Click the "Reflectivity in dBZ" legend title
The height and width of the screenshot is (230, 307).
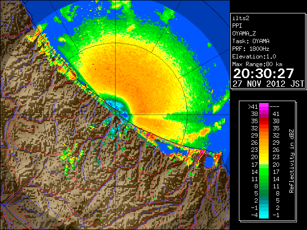tap(292, 161)
